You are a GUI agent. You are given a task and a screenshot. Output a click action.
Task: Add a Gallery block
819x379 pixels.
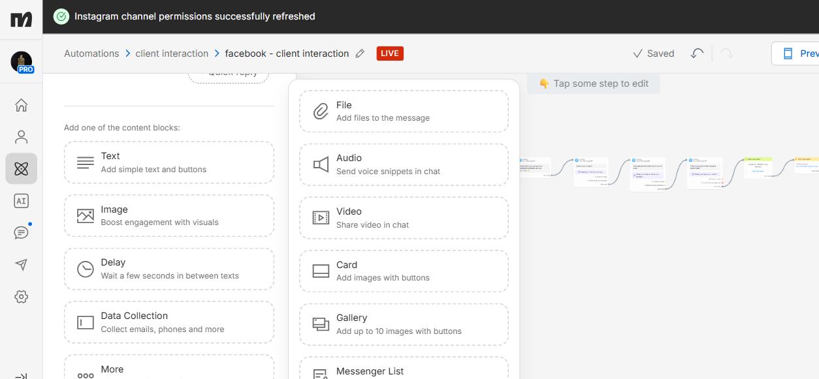point(404,324)
